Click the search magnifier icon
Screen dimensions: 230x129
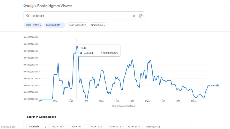[x=28, y=16]
